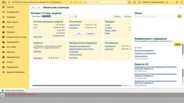The height and width of the screenshot is (103, 184).
Task: Click scrollbar of Новости 1С panel
Action: (183, 73)
